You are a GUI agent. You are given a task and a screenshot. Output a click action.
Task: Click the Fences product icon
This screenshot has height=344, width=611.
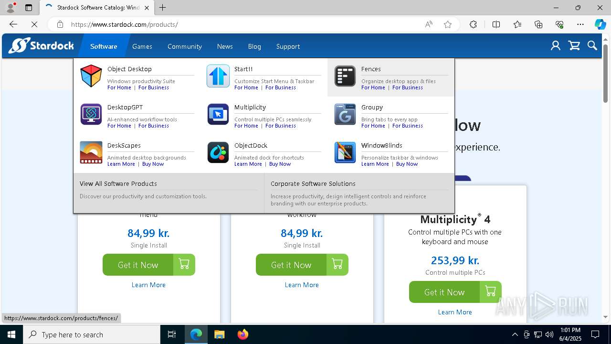pos(345,76)
